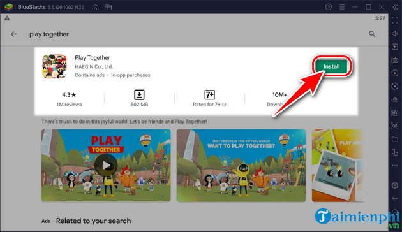This screenshot has height=232, width=402.
Task: Click the 'In-app purchases' label
Action: (x=131, y=75)
